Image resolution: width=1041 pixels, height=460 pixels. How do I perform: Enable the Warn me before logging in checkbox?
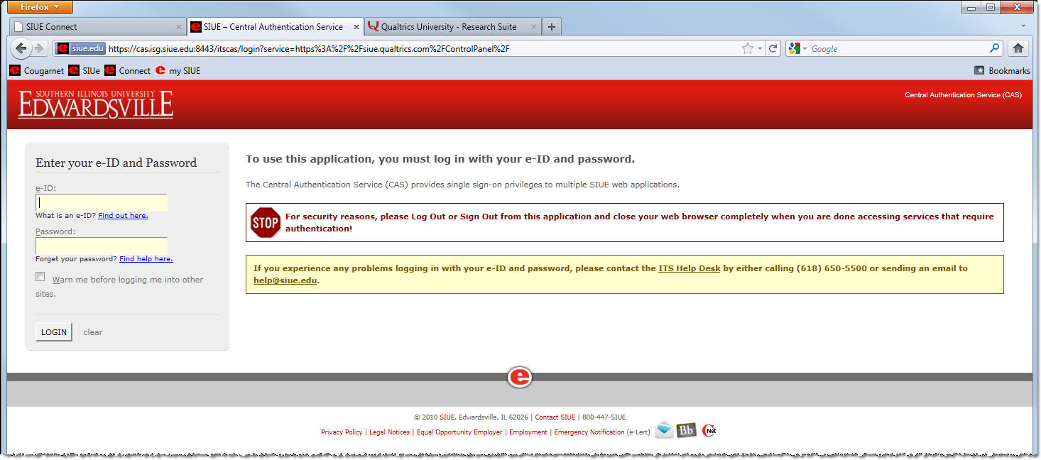(40, 277)
